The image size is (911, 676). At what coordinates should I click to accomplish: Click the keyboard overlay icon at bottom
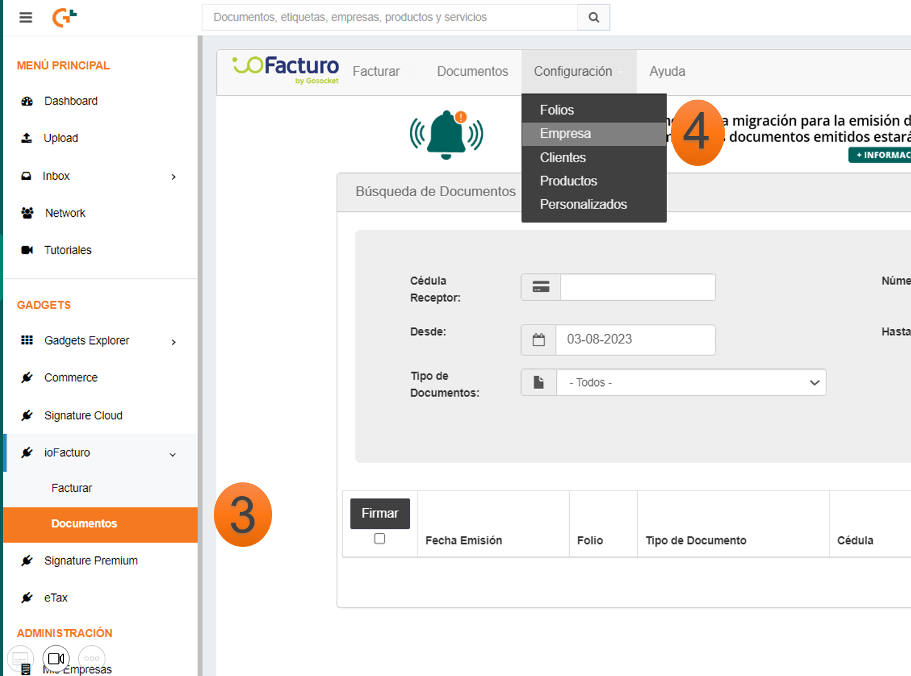(20, 658)
